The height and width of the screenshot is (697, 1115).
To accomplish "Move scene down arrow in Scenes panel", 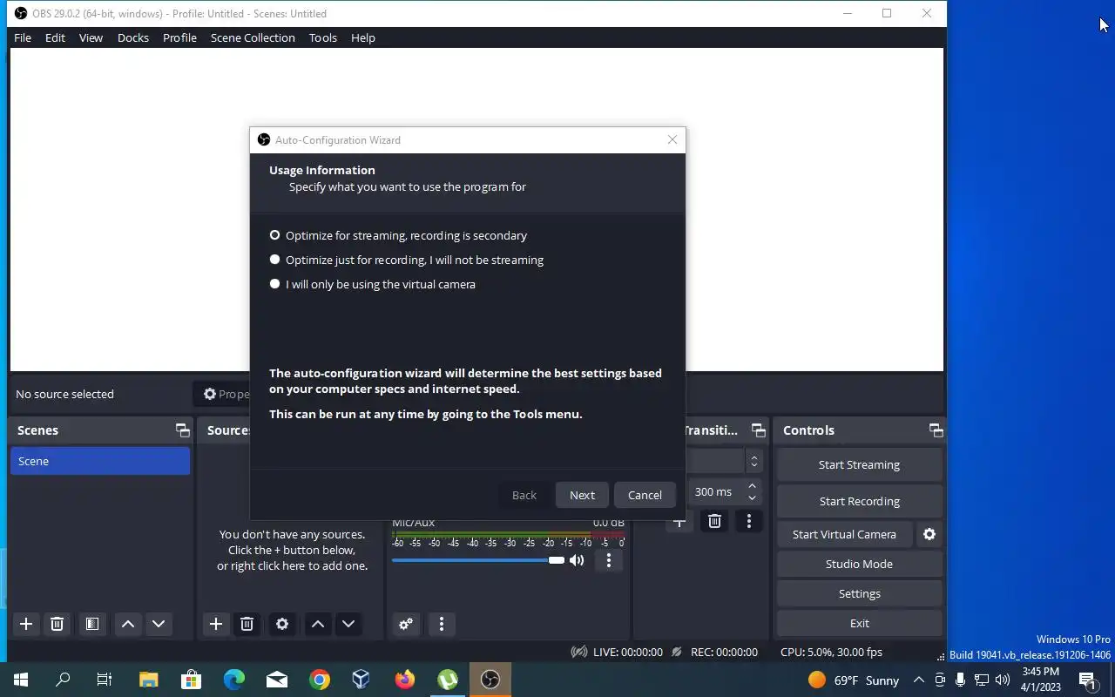I will (159, 624).
